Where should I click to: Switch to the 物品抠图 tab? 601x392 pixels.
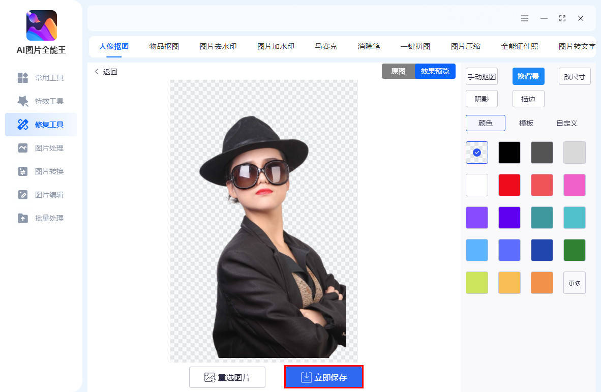tap(164, 46)
